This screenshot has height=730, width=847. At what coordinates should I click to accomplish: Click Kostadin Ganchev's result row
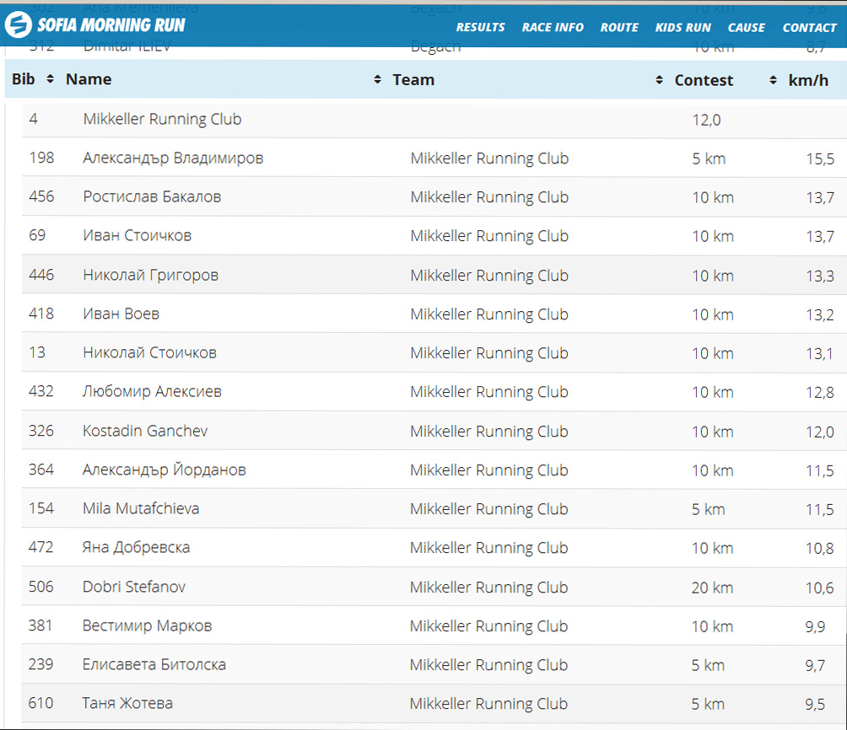tap(145, 431)
